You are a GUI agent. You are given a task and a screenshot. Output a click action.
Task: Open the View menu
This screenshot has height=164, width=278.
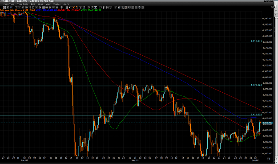[48, 4]
